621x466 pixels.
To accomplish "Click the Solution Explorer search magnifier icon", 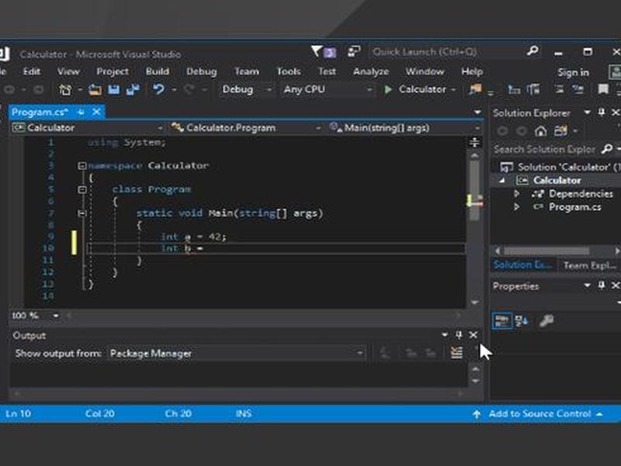I will coord(607,149).
